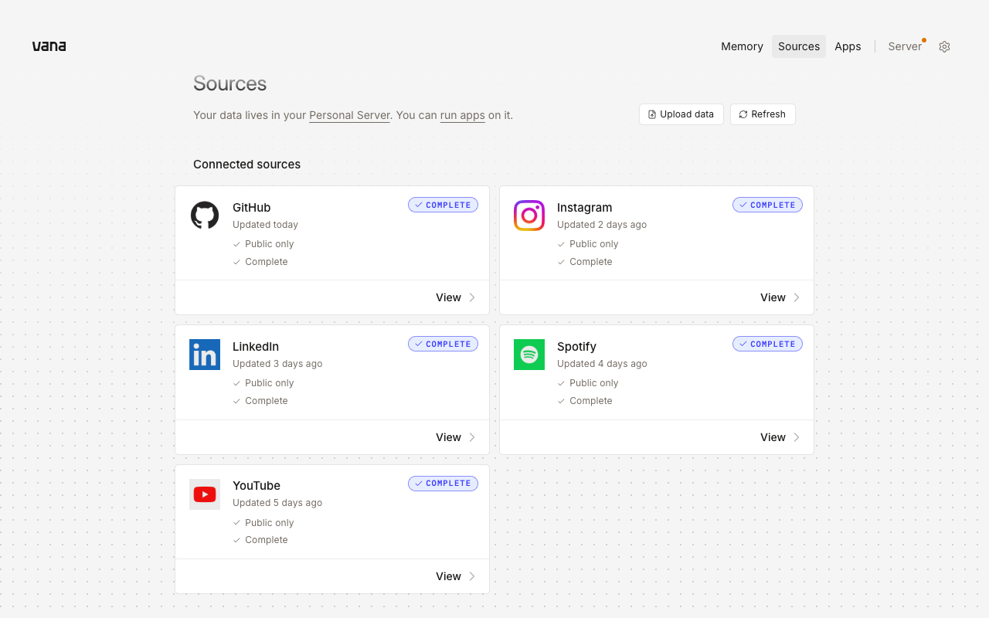Click the Instagram logo icon
This screenshot has width=989, height=618.
529,216
